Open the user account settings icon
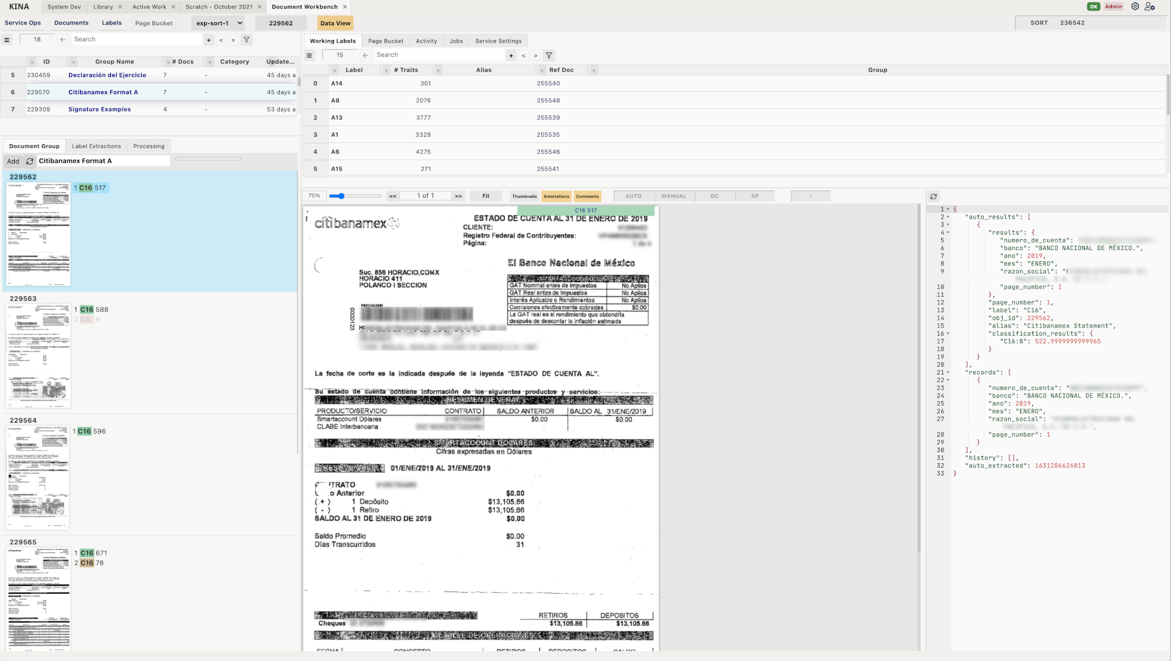1171x661 pixels. (1150, 7)
